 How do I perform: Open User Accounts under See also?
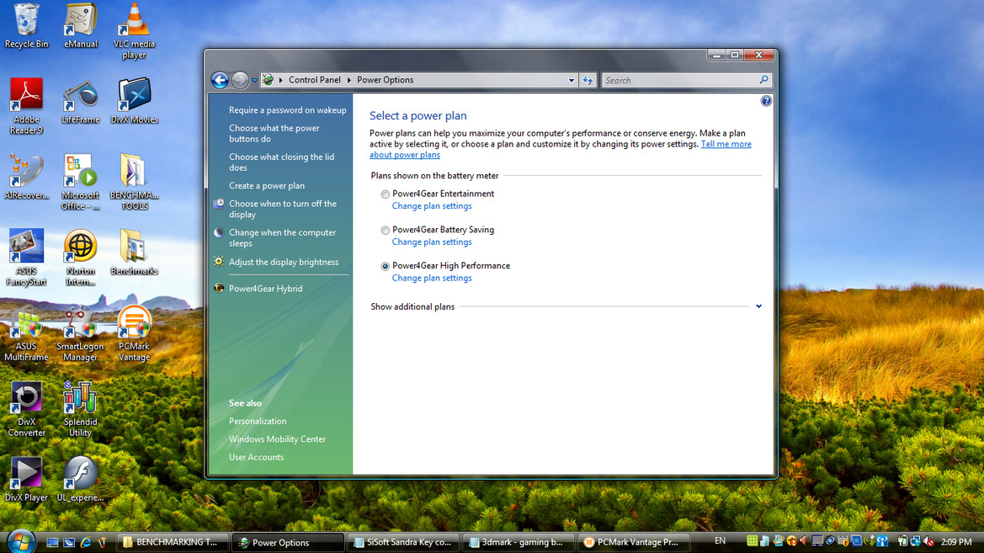[x=256, y=458]
